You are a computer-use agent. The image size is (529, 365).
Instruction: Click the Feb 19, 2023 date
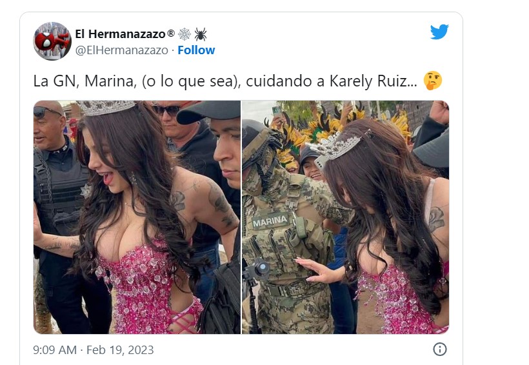(x=120, y=350)
